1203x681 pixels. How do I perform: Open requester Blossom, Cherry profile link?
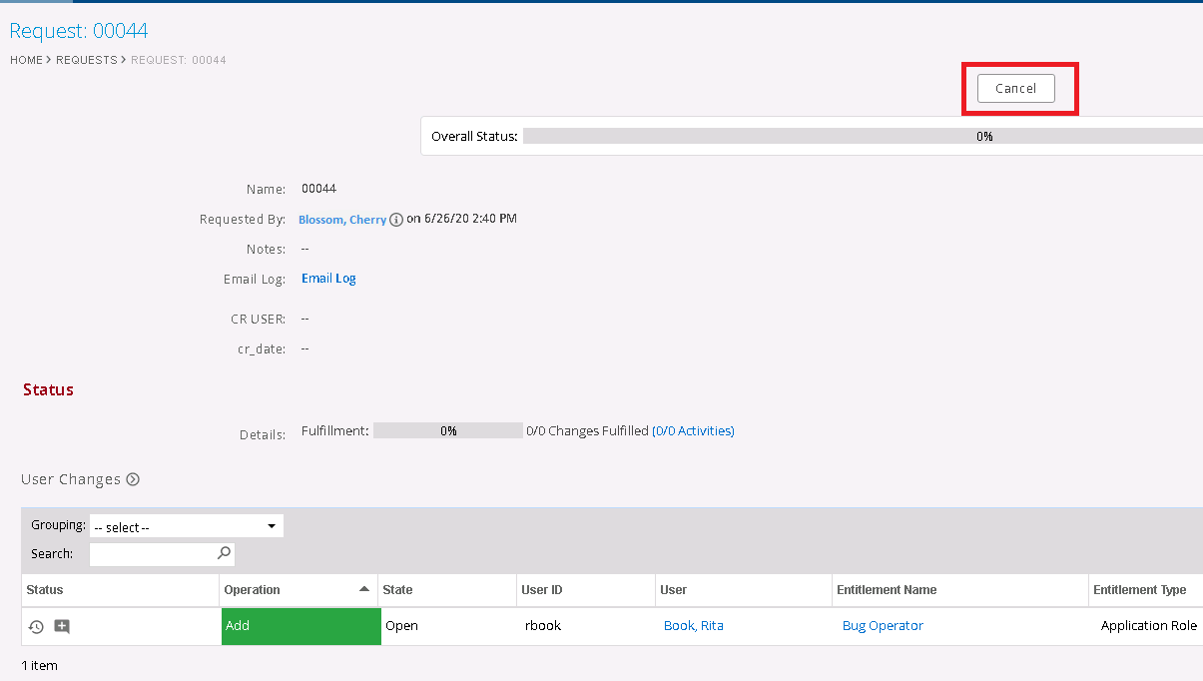pos(341,220)
